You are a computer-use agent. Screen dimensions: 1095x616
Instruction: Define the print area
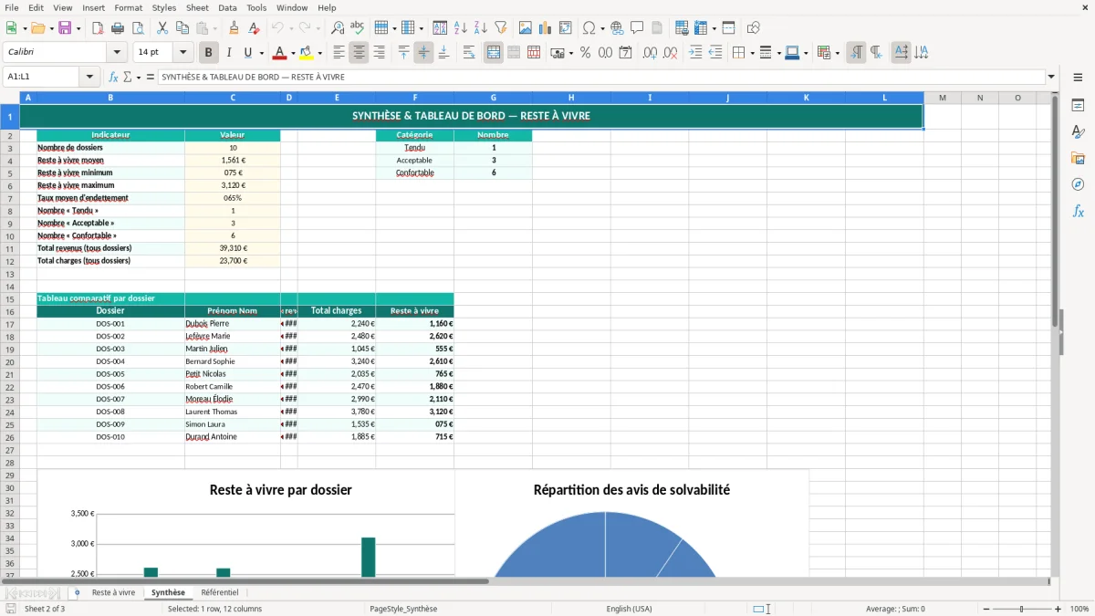(682, 28)
